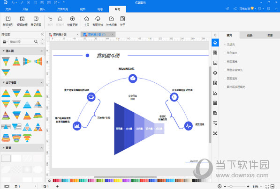This screenshot has height=189, width=280.
Task: Select the fill bucket icon in right sidebar
Action: pyautogui.click(x=215, y=43)
